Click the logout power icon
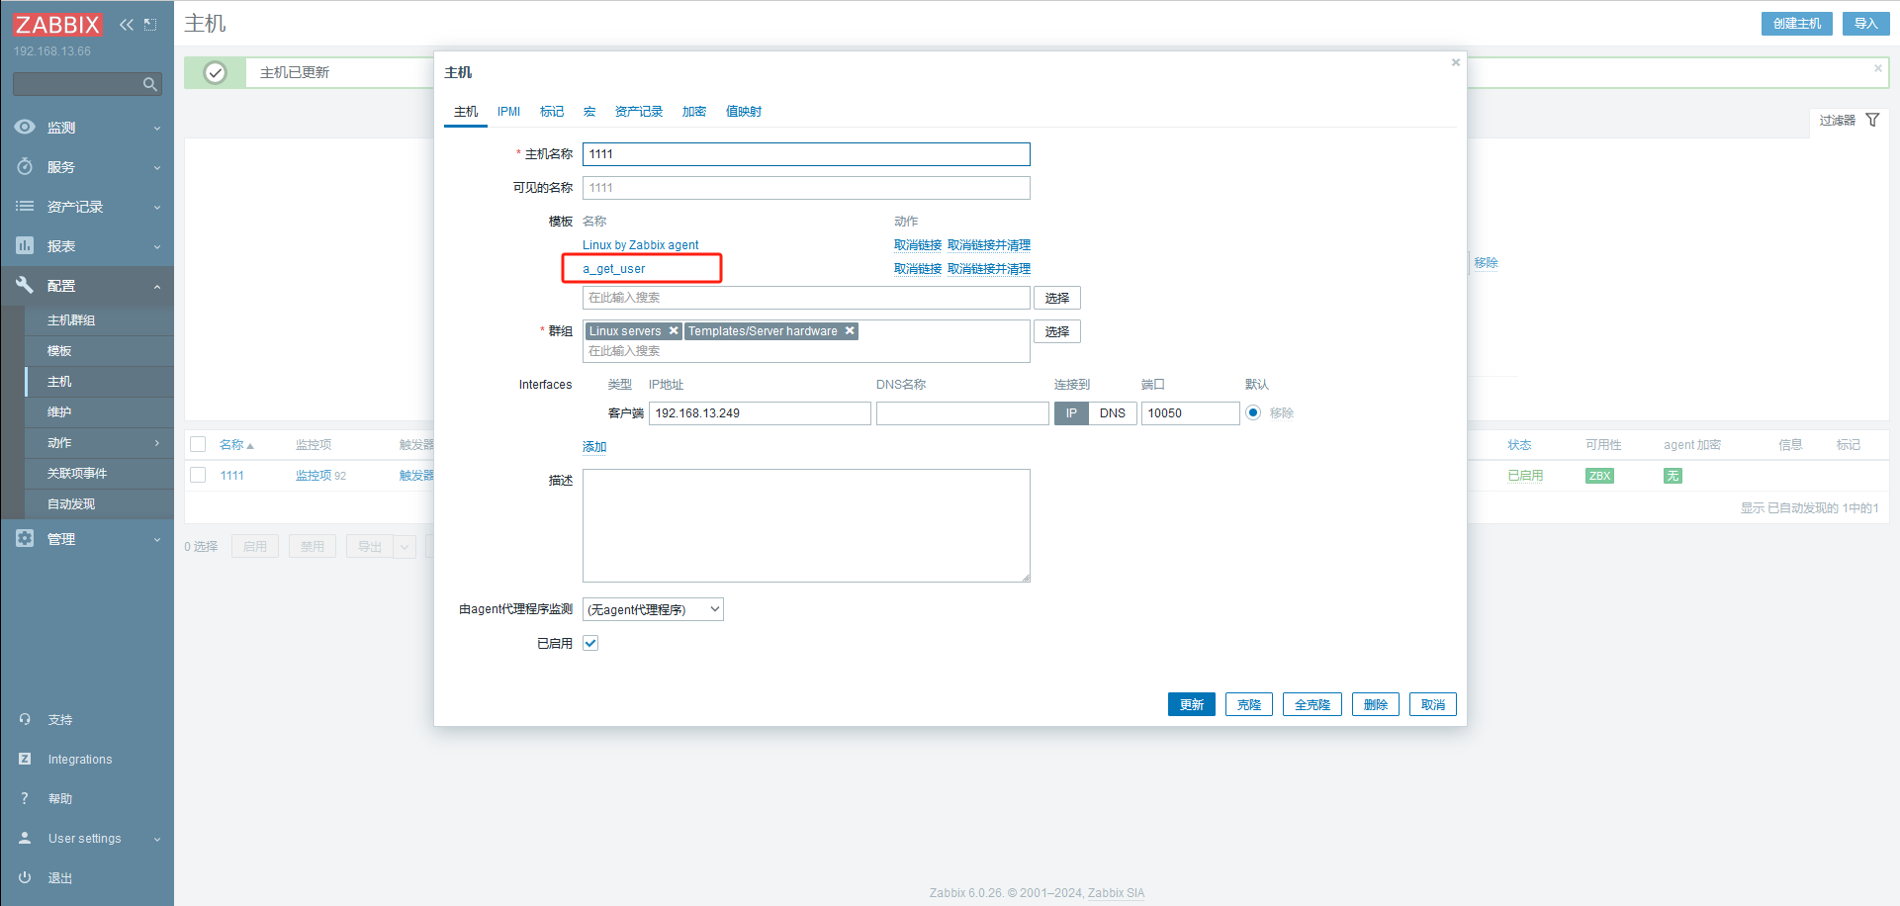The width and height of the screenshot is (1900, 906). pos(25,877)
